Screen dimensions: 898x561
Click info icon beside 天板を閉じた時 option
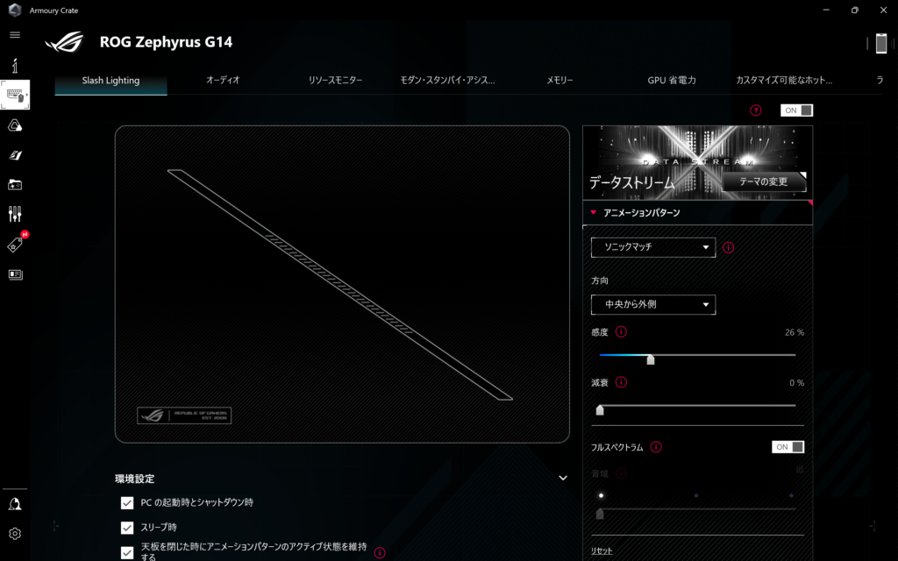click(x=380, y=553)
